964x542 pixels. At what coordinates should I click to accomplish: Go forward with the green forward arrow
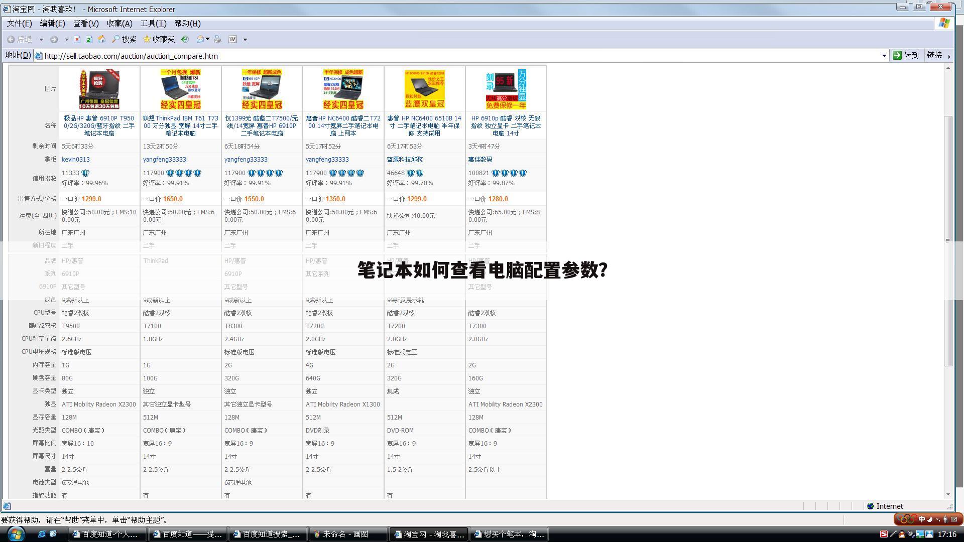(x=54, y=39)
